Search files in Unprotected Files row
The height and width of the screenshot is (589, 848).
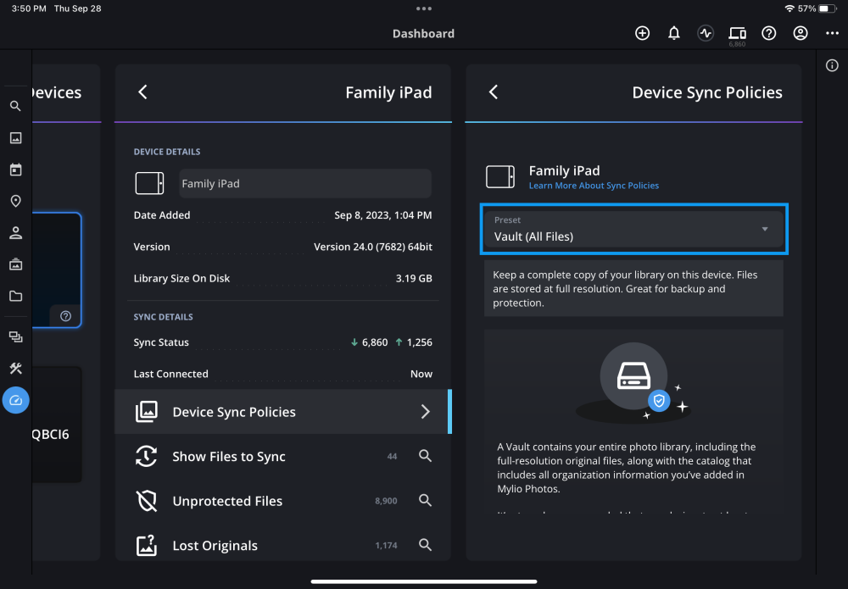click(425, 500)
